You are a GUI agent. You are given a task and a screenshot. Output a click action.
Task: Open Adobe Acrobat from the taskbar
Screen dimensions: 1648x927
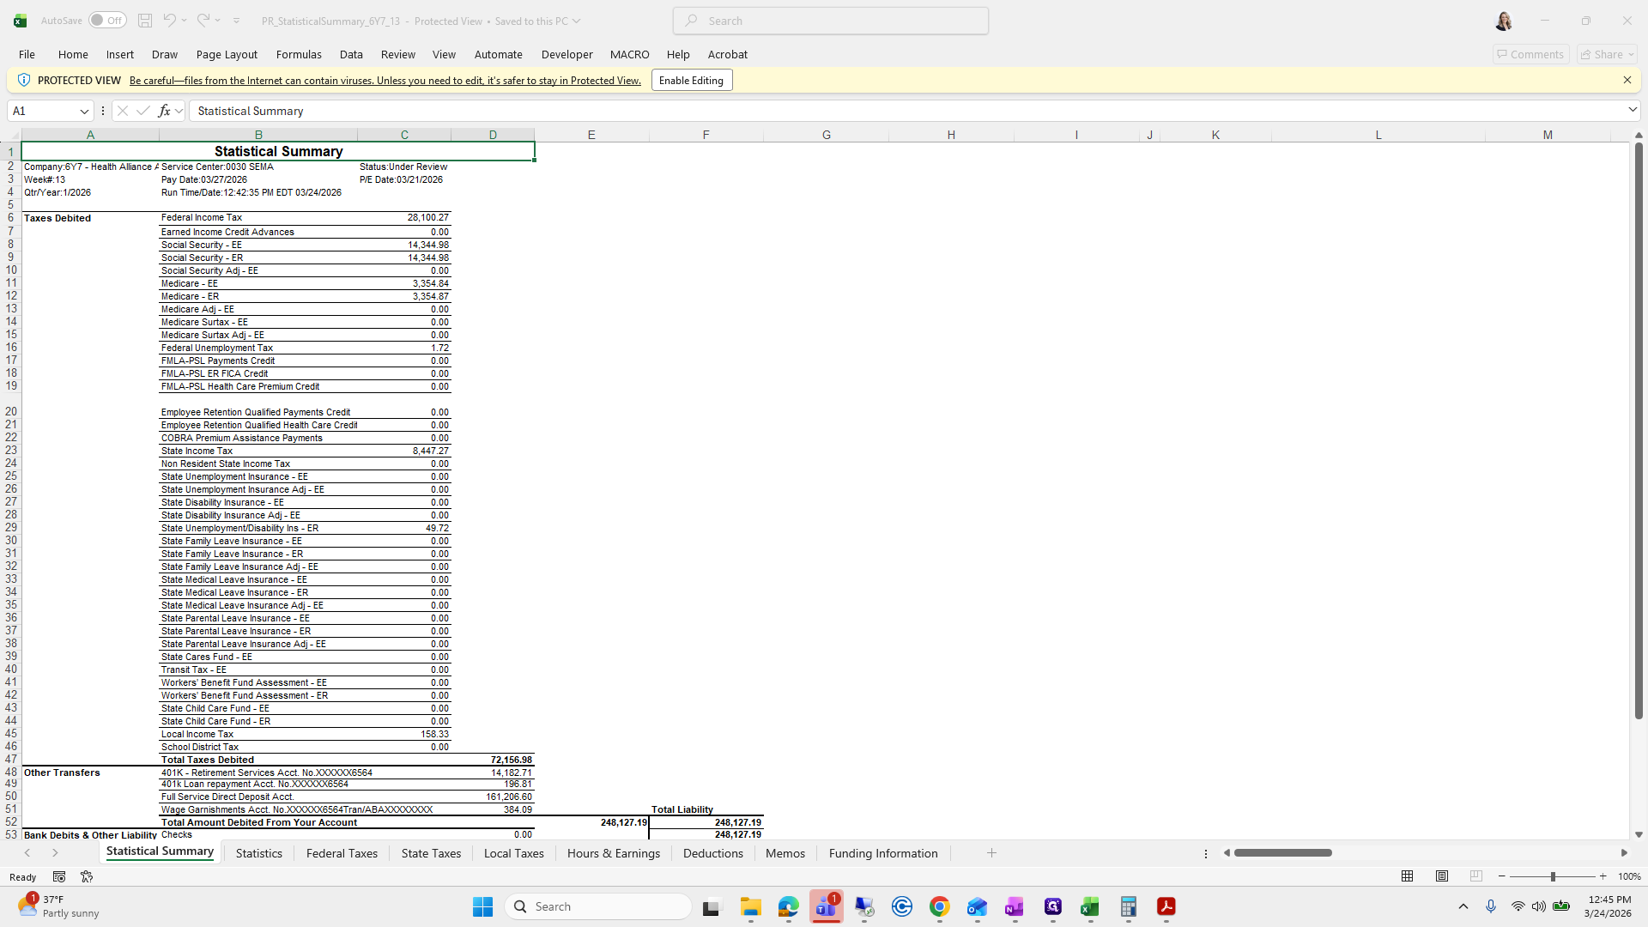click(1166, 906)
